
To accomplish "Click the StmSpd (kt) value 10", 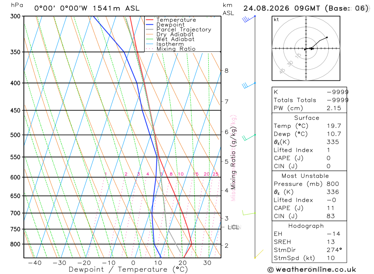I will coord(331,258).
